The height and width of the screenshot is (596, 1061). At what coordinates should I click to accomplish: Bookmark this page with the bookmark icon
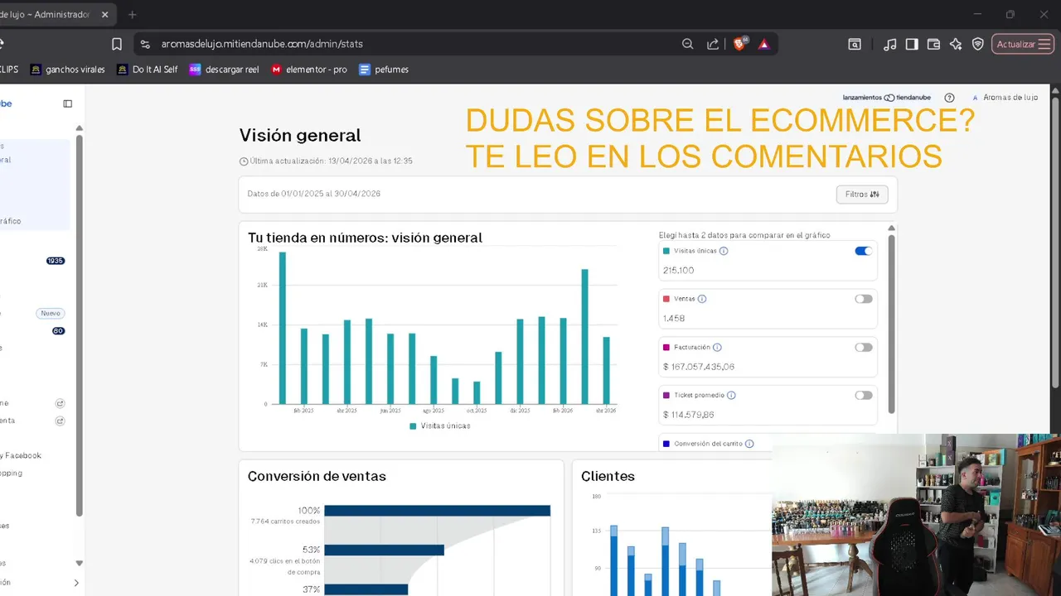(117, 44)
